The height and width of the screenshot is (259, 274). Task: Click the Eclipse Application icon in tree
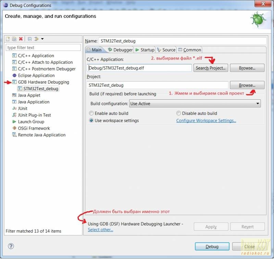click(14, 75)
